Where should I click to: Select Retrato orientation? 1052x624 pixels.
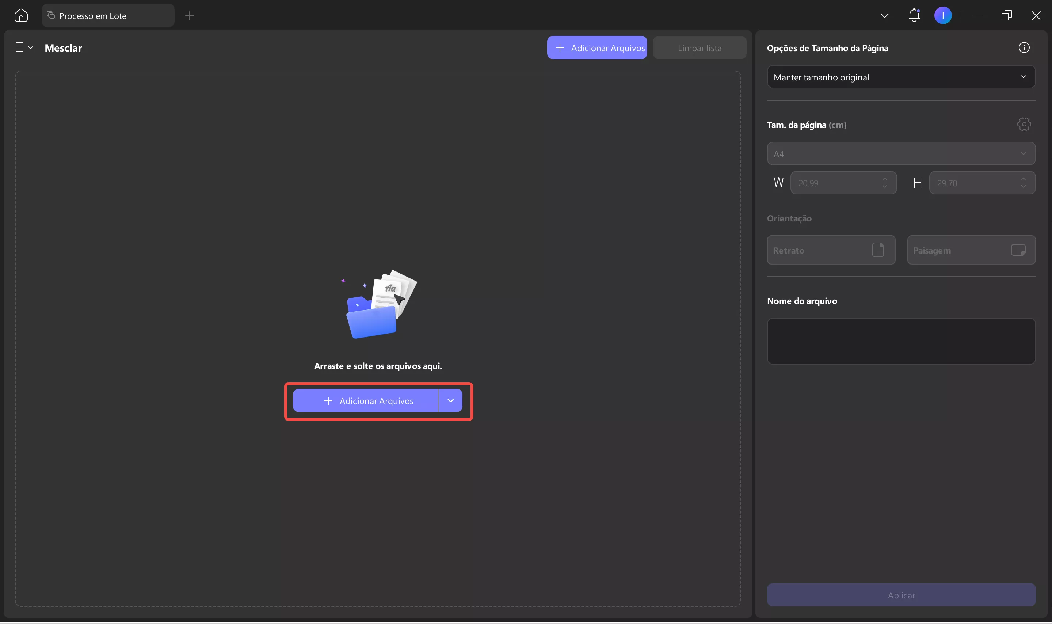click(x=831, y=250)
